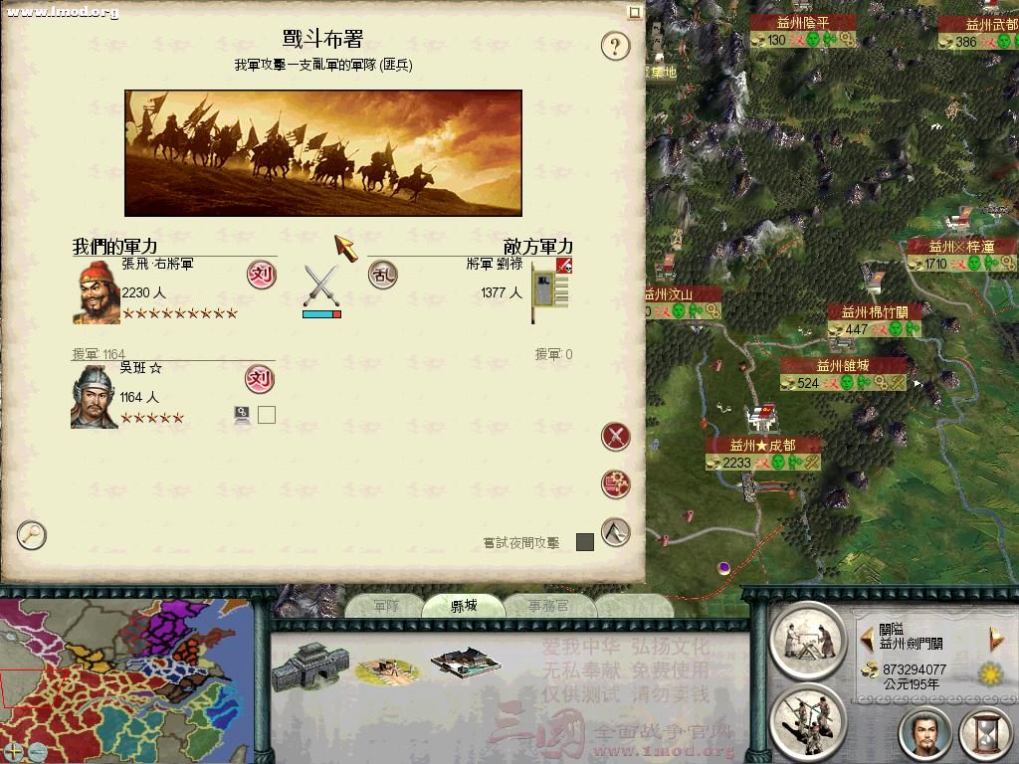Open the construction carpenters round button
1019x764 pixels.
808,641
